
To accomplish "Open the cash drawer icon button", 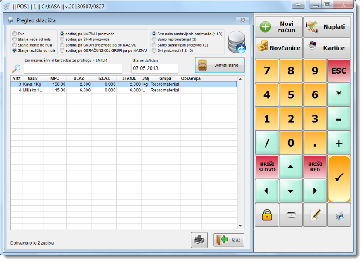I will tap(291, 215).
